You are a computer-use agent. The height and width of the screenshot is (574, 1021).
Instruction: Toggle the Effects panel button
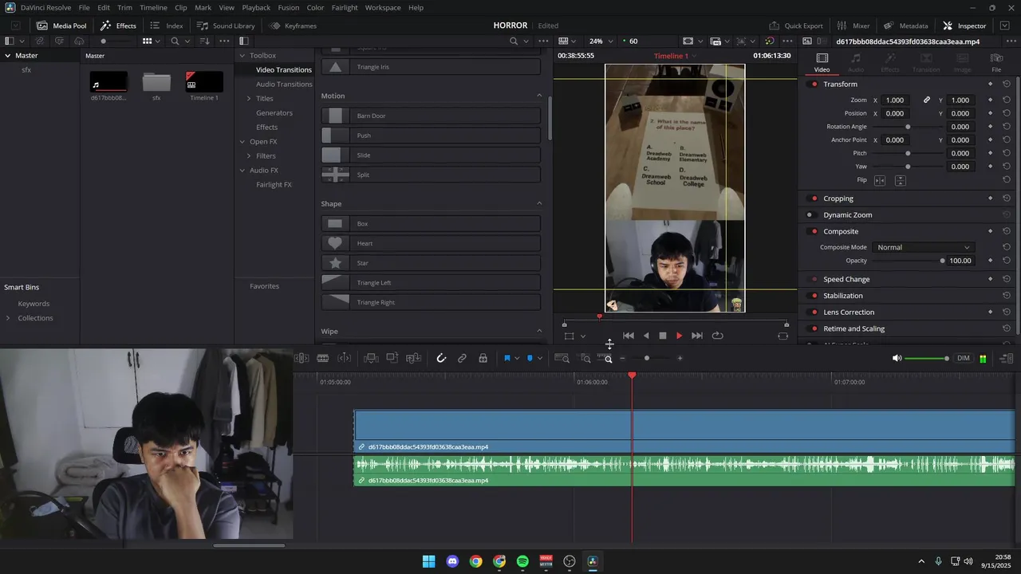tap(118, 26)
